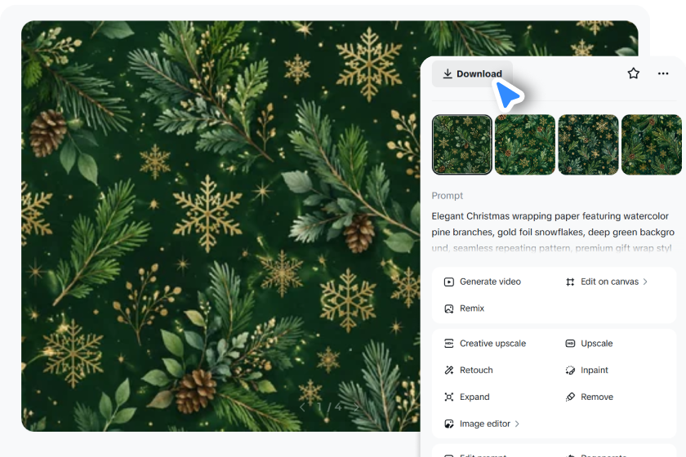The width and height of the screenshot is (686, 457).
Task: Select the third generated pattern thumbnail
Action: 588,144
